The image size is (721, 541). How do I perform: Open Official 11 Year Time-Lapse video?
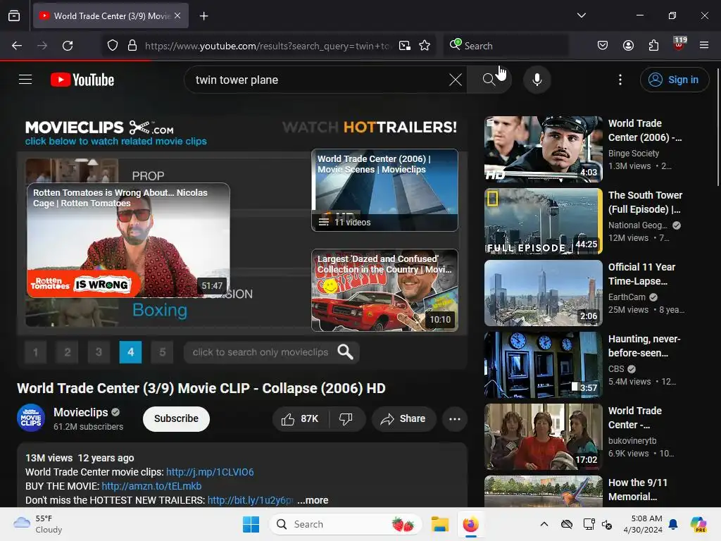coord(544,293)
